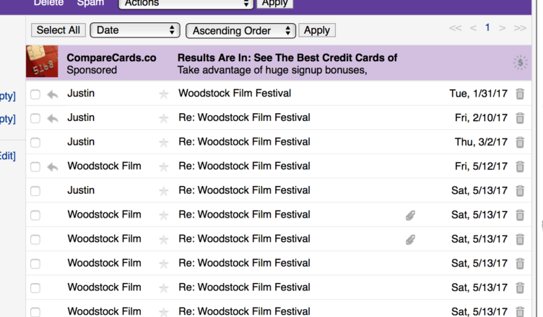Screen dimensions: 543x317
Task: Click Apply next to Ascending Order
Action: (x=317, y=30)
